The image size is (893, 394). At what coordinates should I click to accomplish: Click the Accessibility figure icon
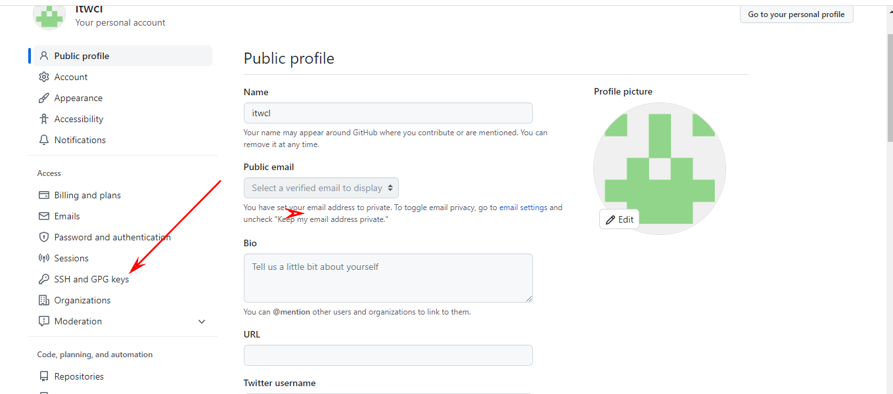coord(44,119)
